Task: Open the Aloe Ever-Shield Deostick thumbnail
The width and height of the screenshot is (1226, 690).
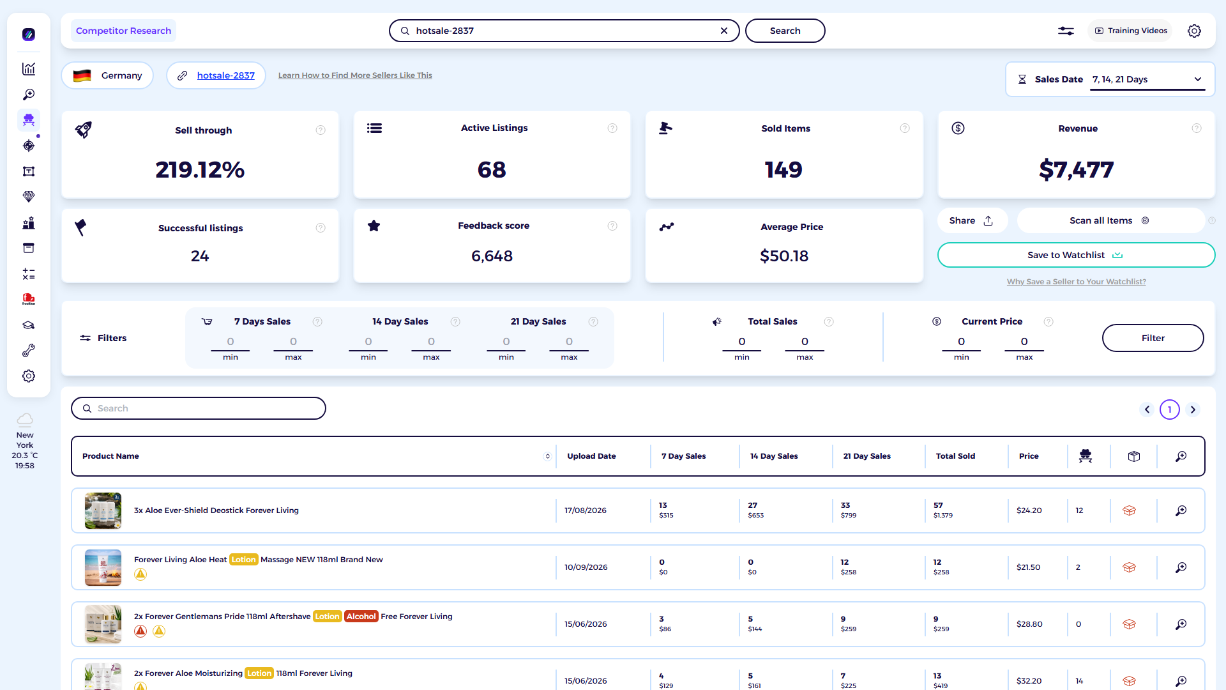Action: (103, 510)
